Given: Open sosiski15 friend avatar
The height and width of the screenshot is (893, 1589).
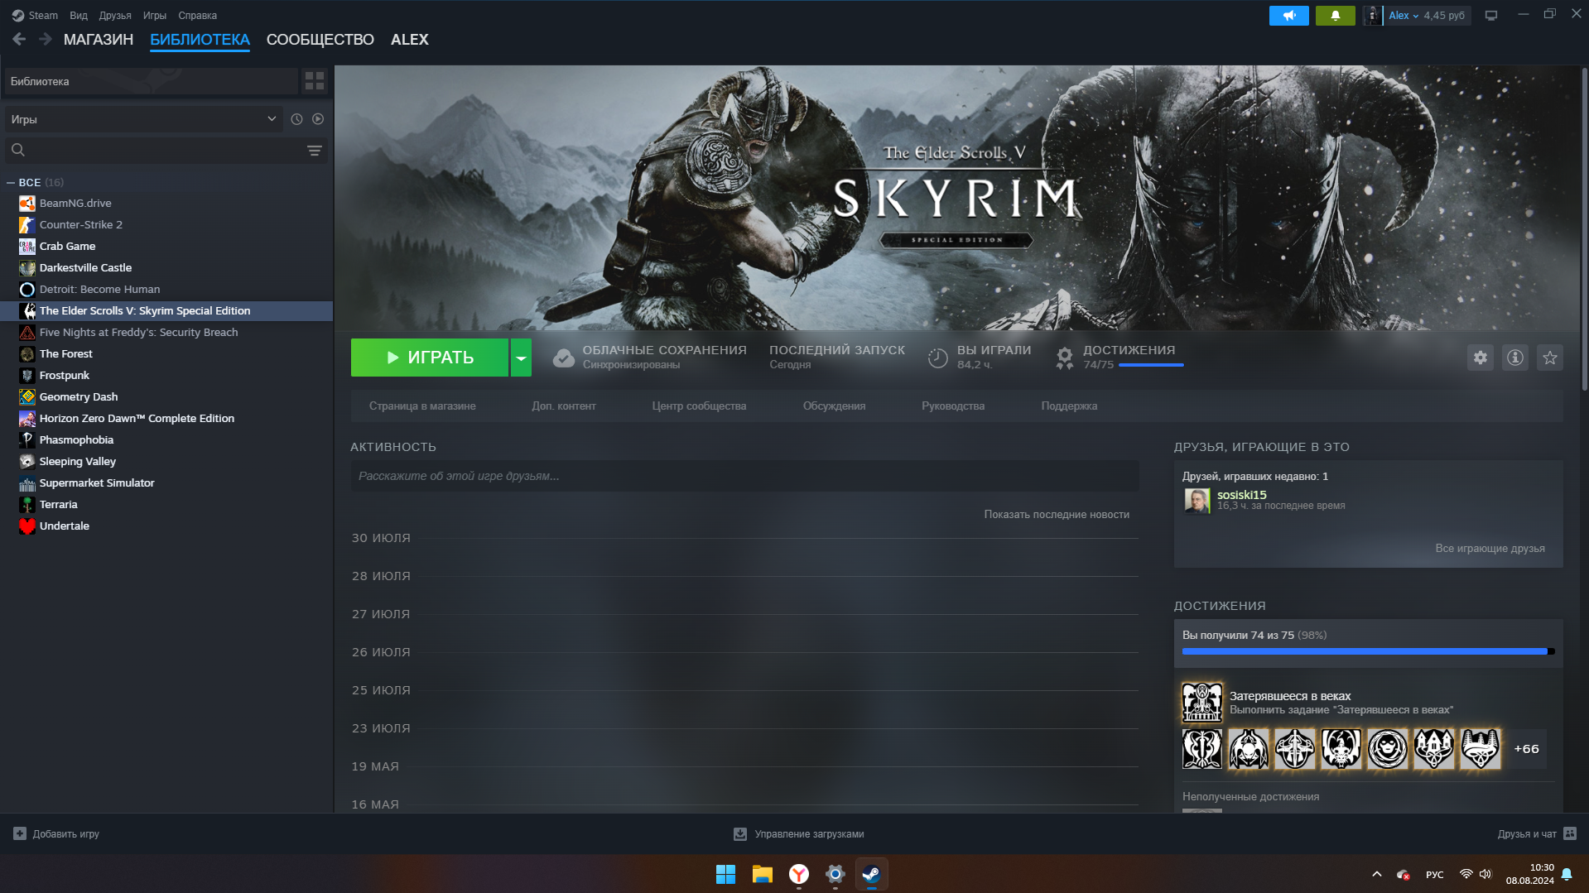Looking at the screenshot, I should (x=1197, y=500).
